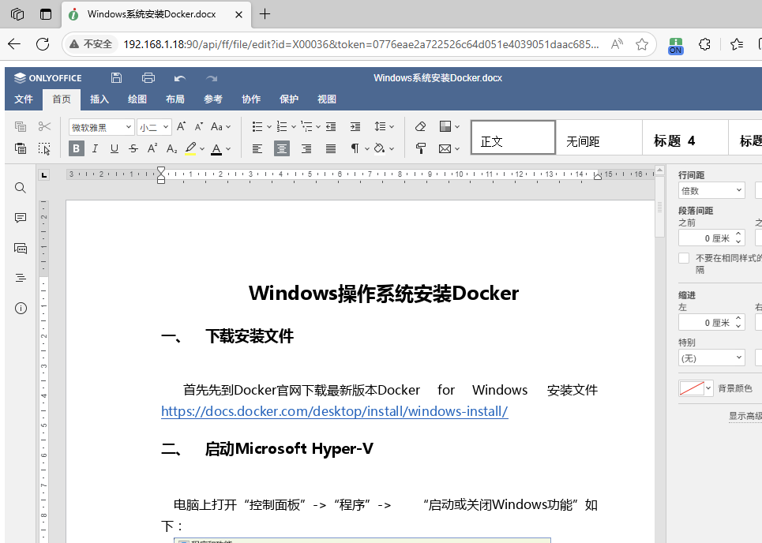Click the 缩进 左 input field
Image resolution: width=762 pixels, height=543 pixels.
coord(711,323)
